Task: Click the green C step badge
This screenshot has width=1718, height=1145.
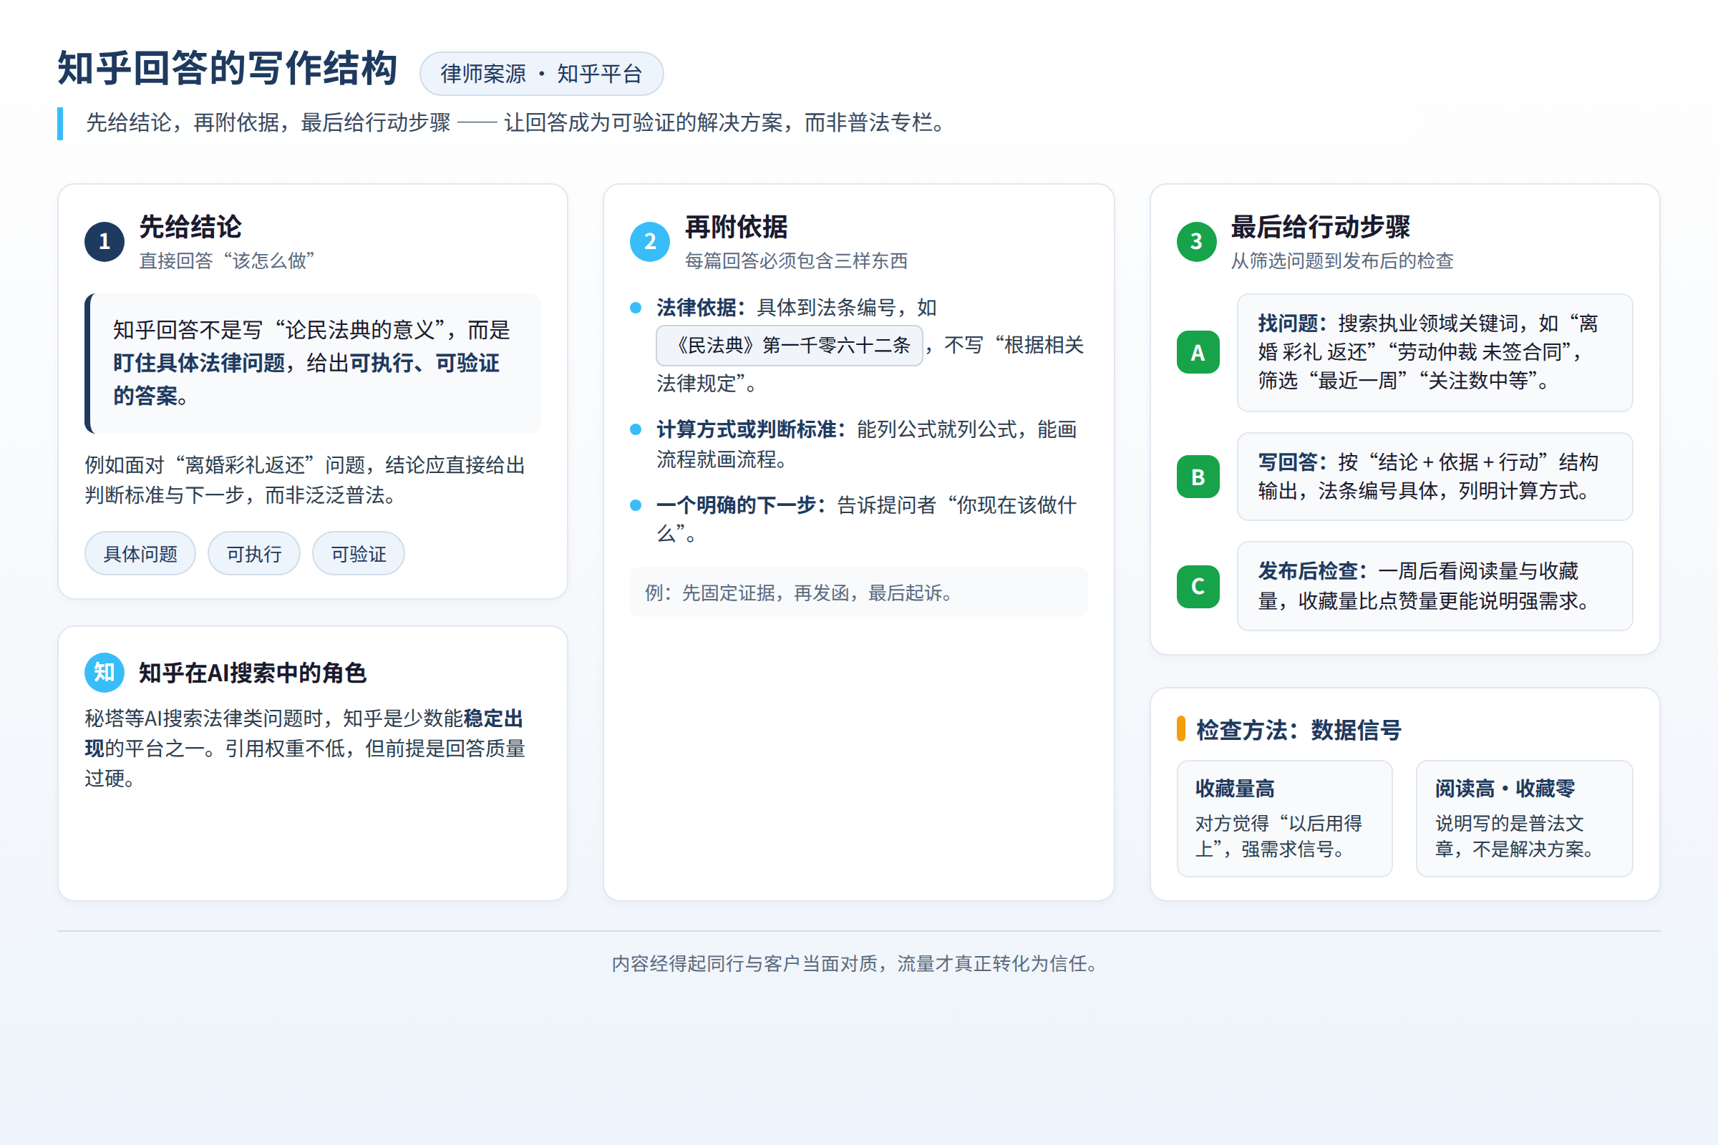Action: pyautogui.click(x=1198, y=586)
